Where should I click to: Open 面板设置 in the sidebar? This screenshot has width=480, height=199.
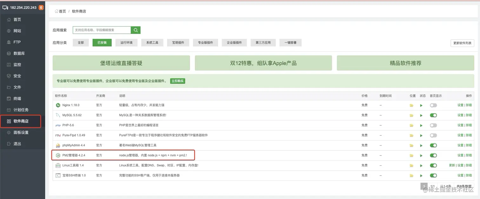23,132
